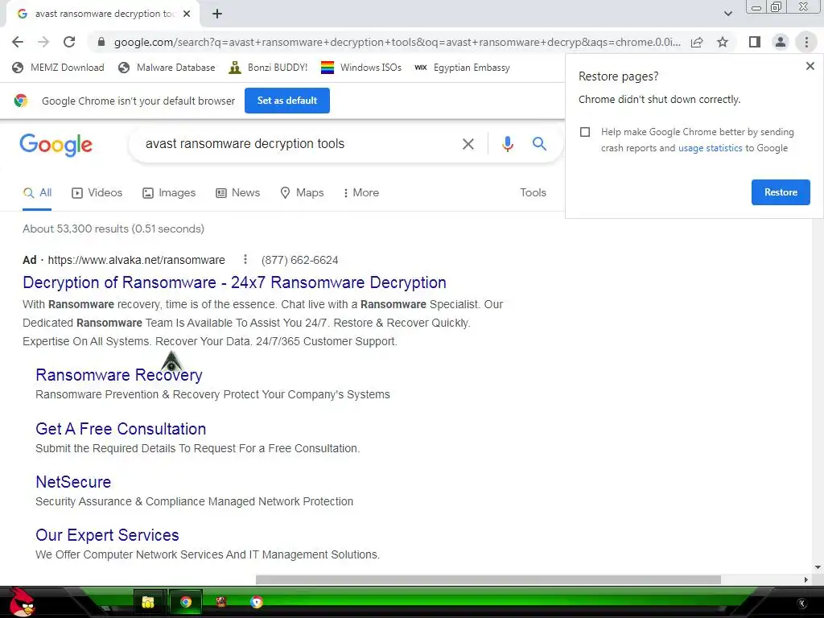The width and height of the screenshot is (824, 618).
Task: Open the ad's three-dot options
Action: [245, 260]
